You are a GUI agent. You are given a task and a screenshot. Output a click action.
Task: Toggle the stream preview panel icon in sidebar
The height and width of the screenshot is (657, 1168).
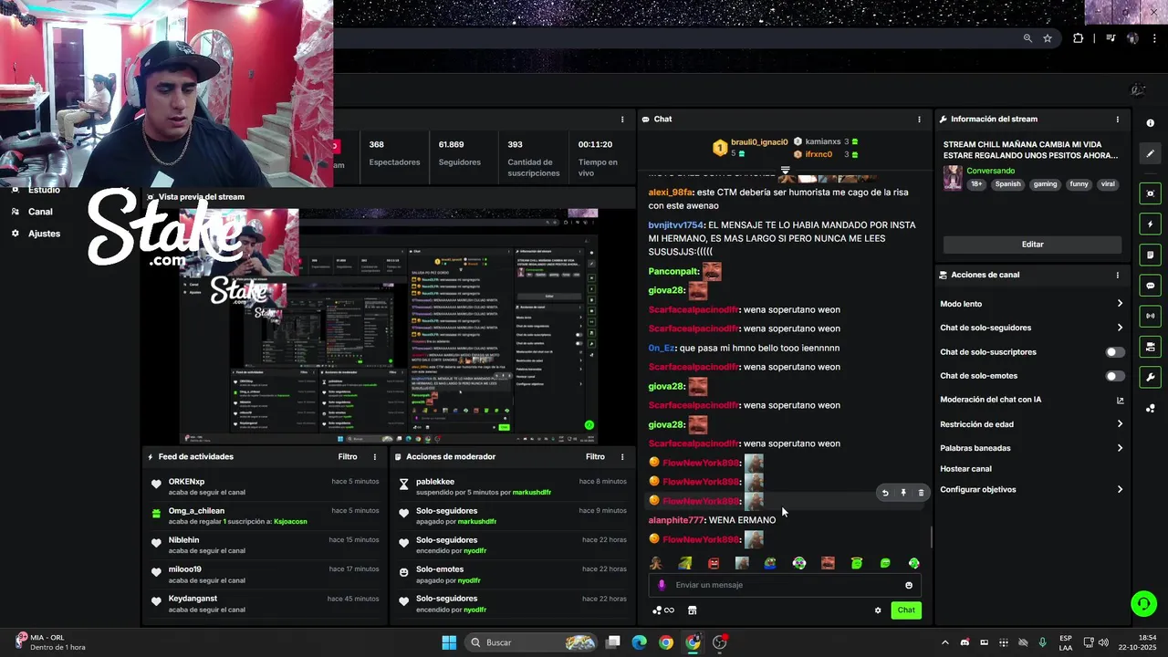1150,193
